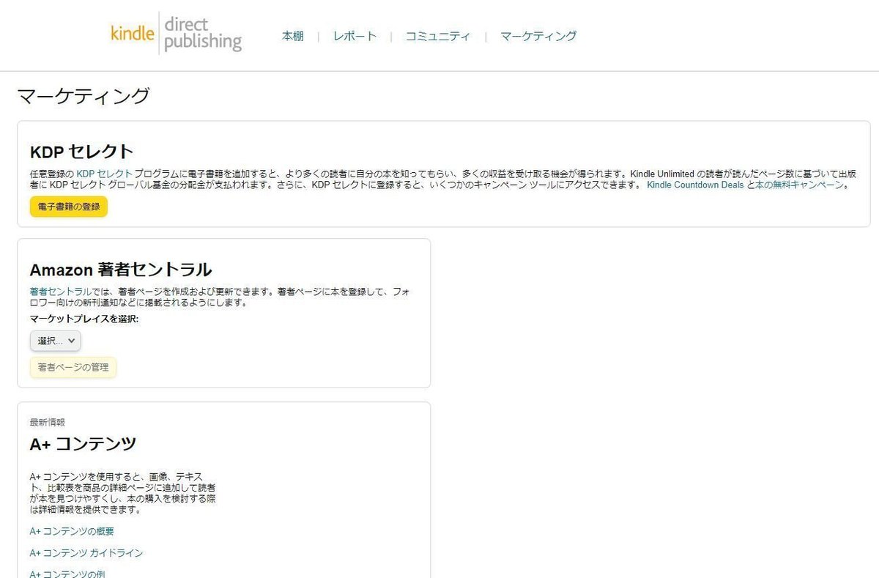Click the KDP セレクト section heading
The height and width of the screenshot is (578, 879).
point(81,152)
